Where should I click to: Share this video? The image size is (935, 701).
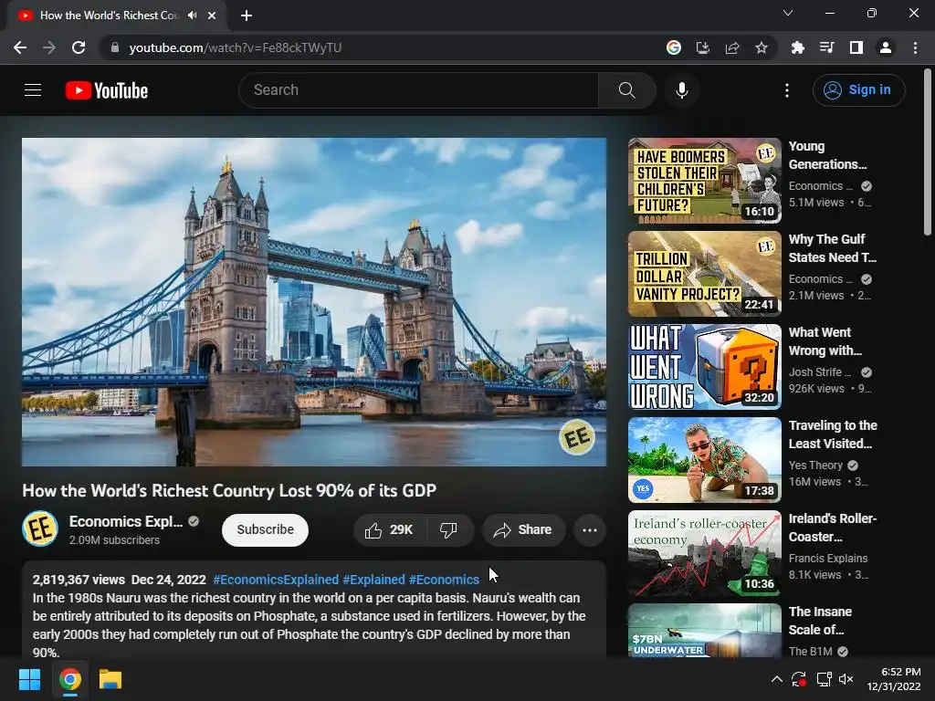(523, 530)
